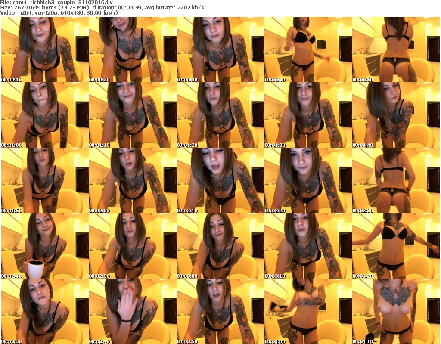Open the frame at 00:03:20
Viewport: 441px width, 344px height.
[x=396, y=246]
